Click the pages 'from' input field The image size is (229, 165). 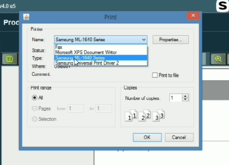(75, 109)
